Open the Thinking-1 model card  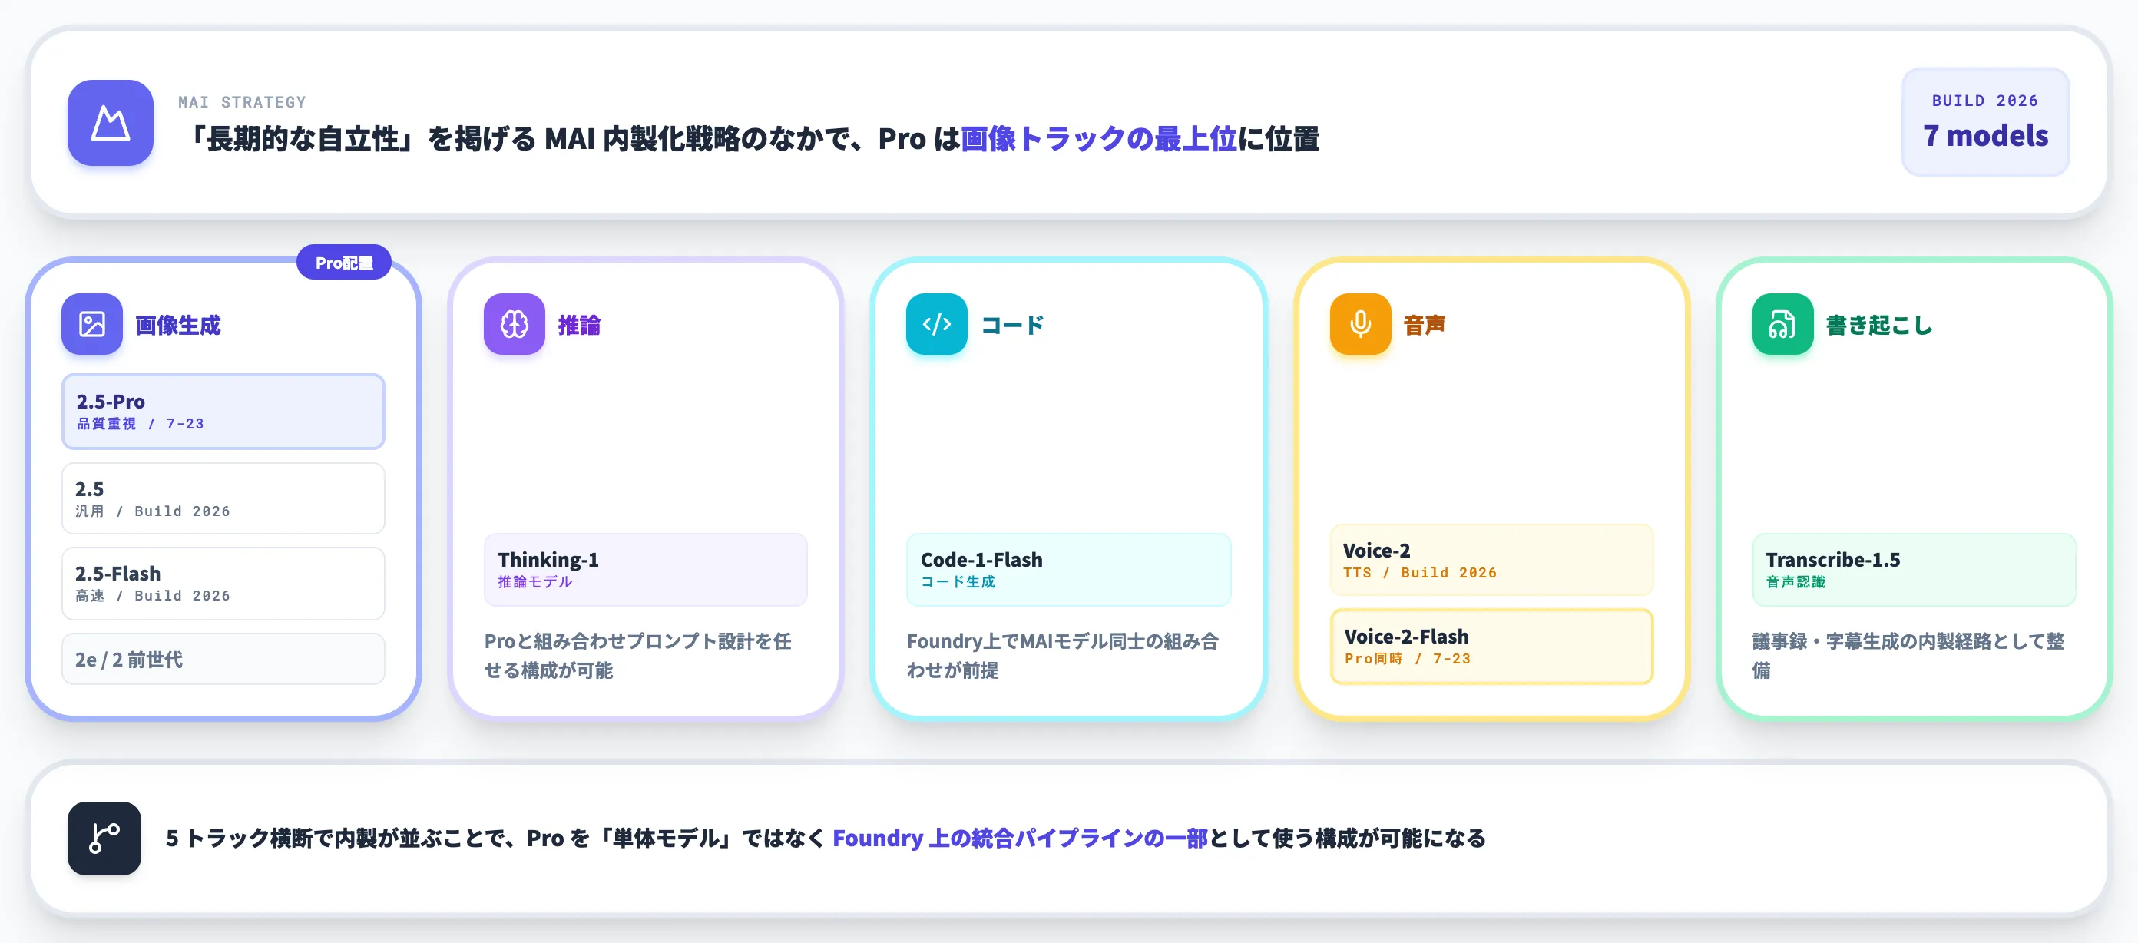[646, 570]
